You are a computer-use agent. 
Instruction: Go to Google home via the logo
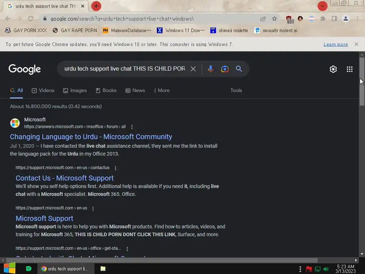[25, 69]
